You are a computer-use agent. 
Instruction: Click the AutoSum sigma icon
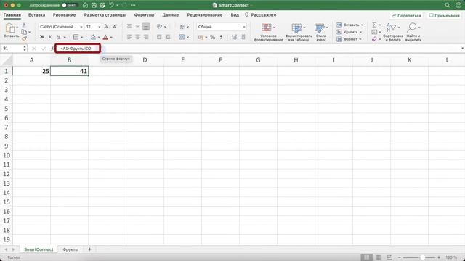click(x=374, y=25)
